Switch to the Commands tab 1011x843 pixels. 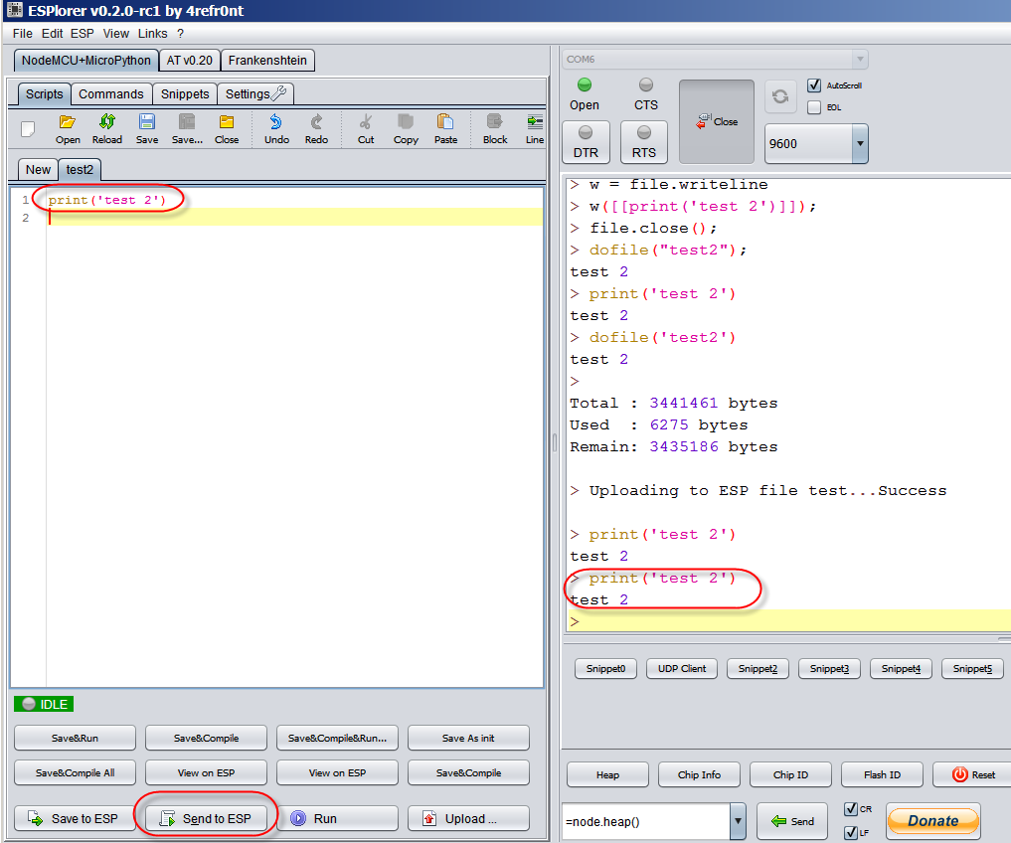tap(111, 94)
